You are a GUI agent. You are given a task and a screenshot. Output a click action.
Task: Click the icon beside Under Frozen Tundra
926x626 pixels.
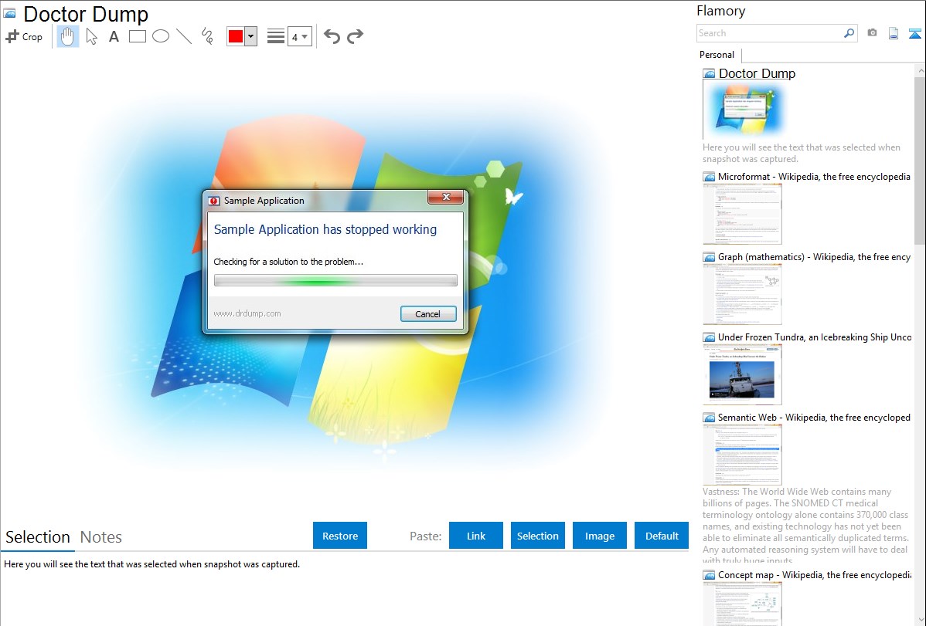(709, 337)
